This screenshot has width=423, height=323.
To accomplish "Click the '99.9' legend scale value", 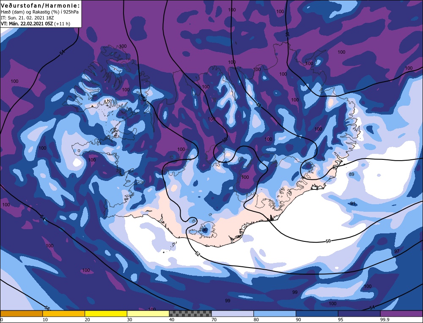I will 384,320.
